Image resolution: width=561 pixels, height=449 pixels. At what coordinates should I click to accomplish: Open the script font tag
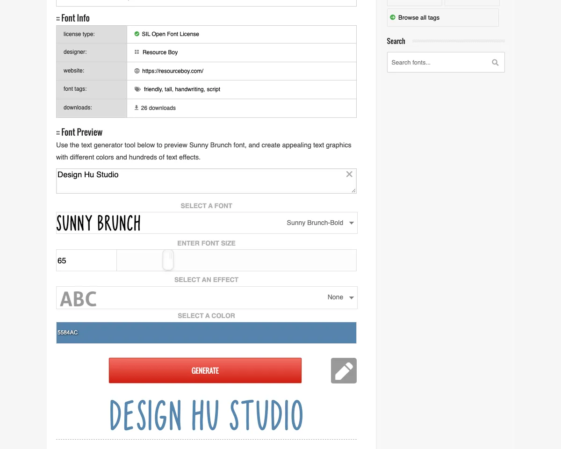[214, 89]
